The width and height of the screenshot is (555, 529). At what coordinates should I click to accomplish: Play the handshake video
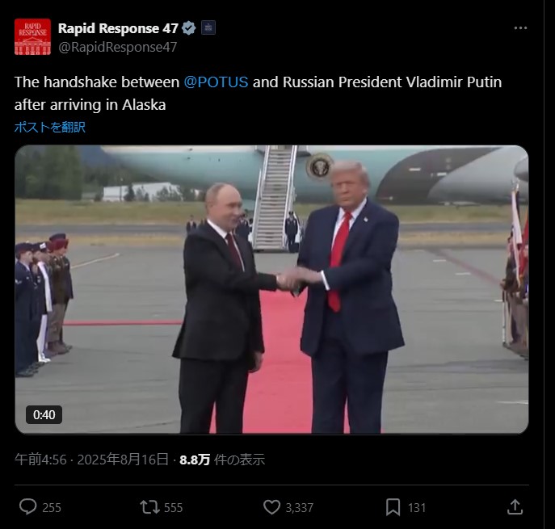coord(271,289)
